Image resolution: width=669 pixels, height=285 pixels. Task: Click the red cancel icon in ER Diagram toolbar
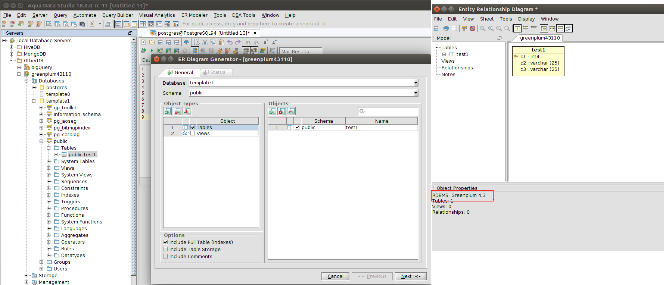[x=473, y=28]
